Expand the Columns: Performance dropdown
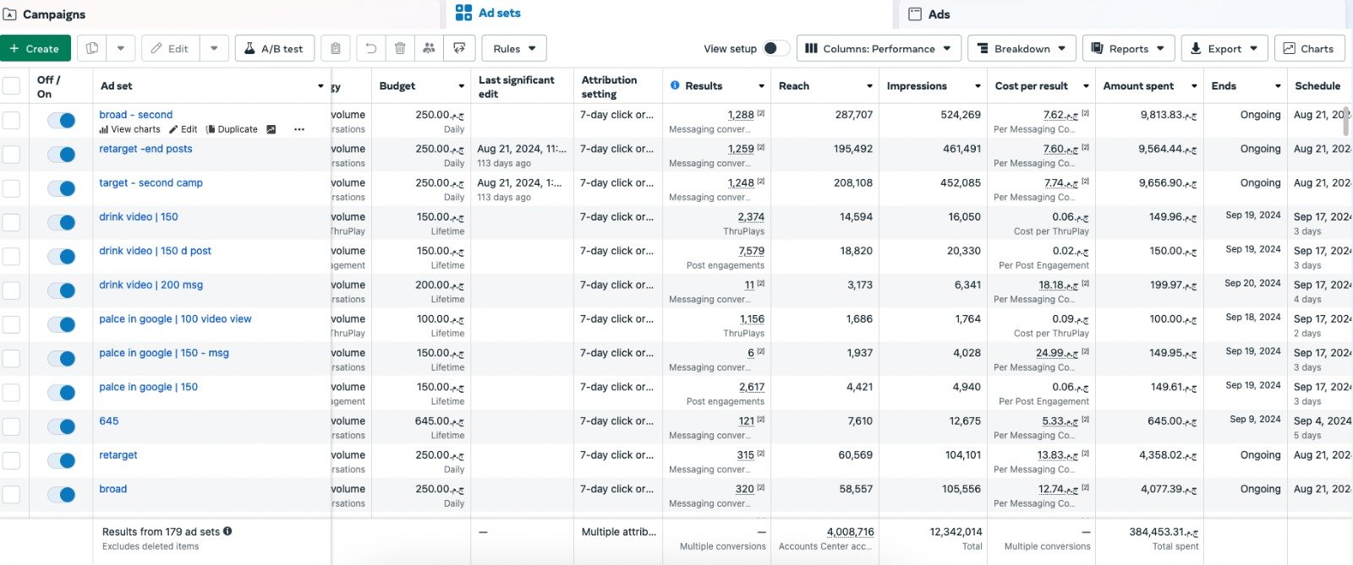 [x=878, y=49]
